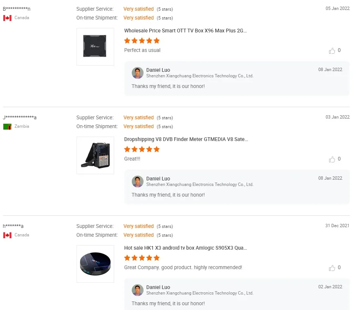Click Daniel Luo's avatar in the 02 Jan reply

[138, 290]
